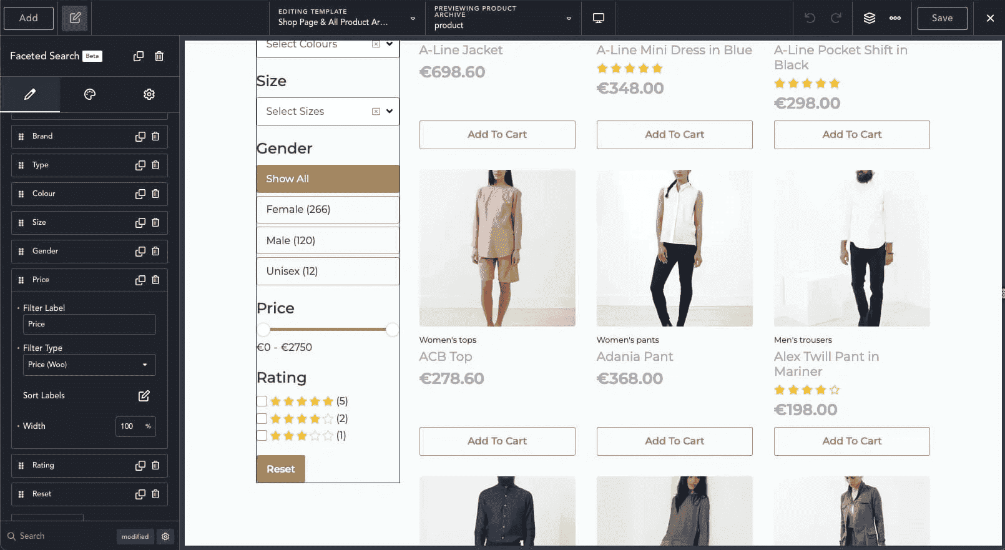Delete the Reset filter item
The width and height of the screenshot is (1005, 550).
pos(155,494)
